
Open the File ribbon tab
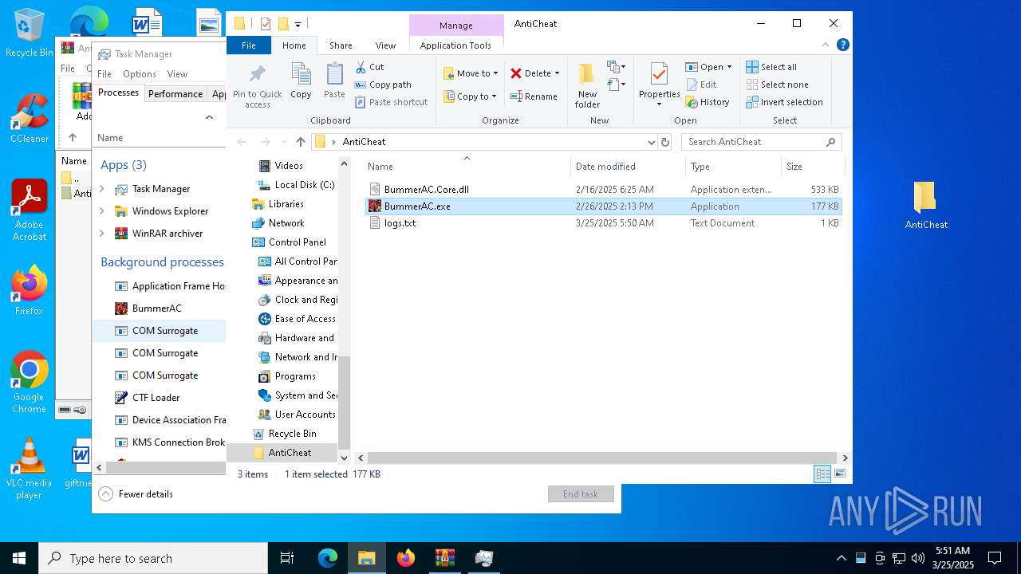click(249, 45)
